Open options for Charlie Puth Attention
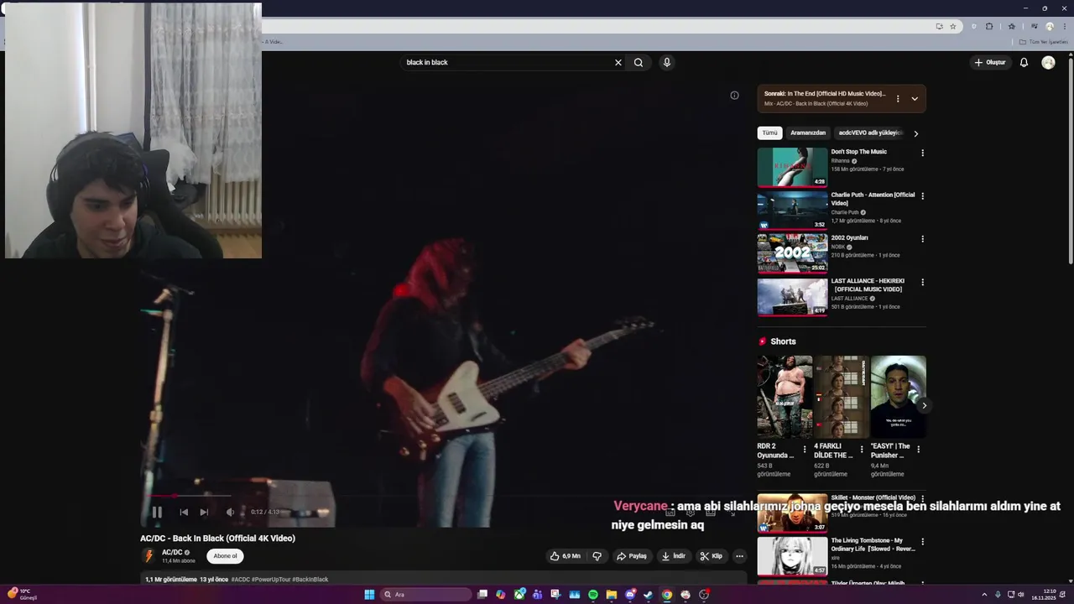Image resolution: width=1074 pixels, height=604 pixels. click(x=922, y=196)
